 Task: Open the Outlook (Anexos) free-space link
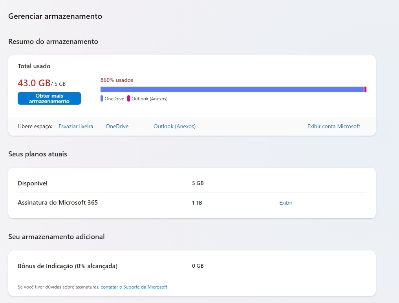click(x=174, y=126)
